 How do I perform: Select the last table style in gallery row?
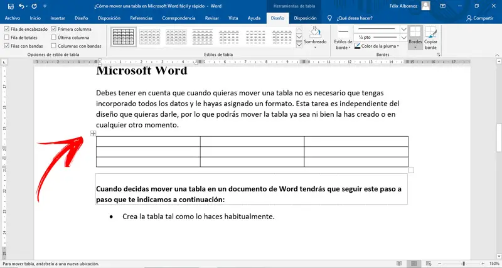(282, 36)
